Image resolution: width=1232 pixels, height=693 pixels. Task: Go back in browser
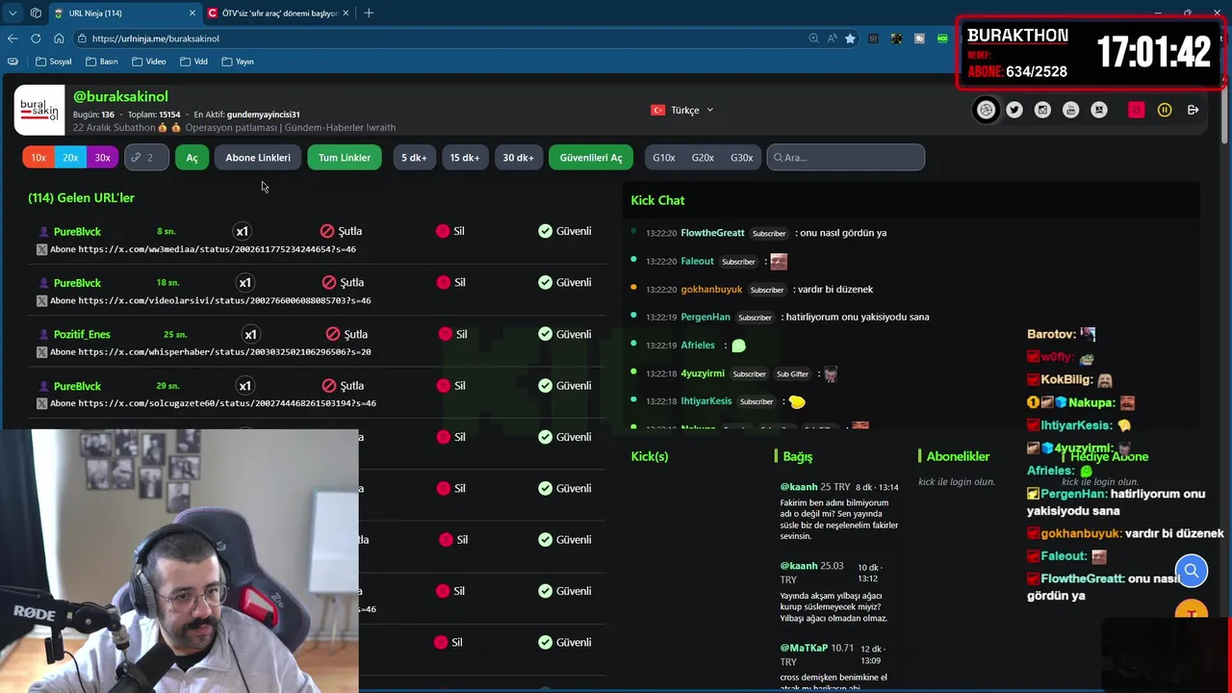[x=13, y=38]
